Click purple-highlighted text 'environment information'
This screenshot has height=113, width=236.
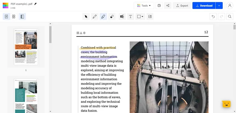point(99,57)
